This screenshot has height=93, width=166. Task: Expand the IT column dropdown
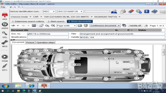click(132, 30)
